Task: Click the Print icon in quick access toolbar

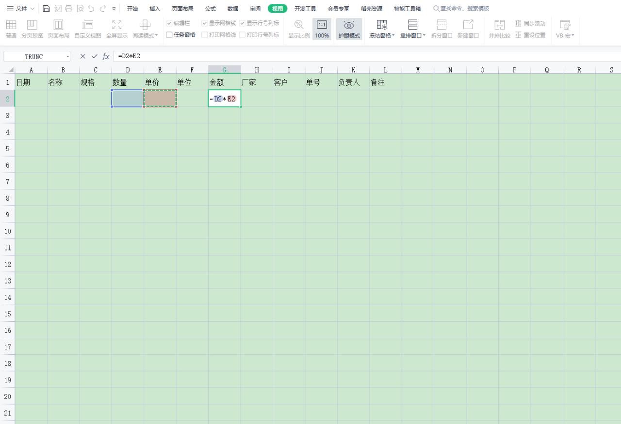Action: pos(68,9)
